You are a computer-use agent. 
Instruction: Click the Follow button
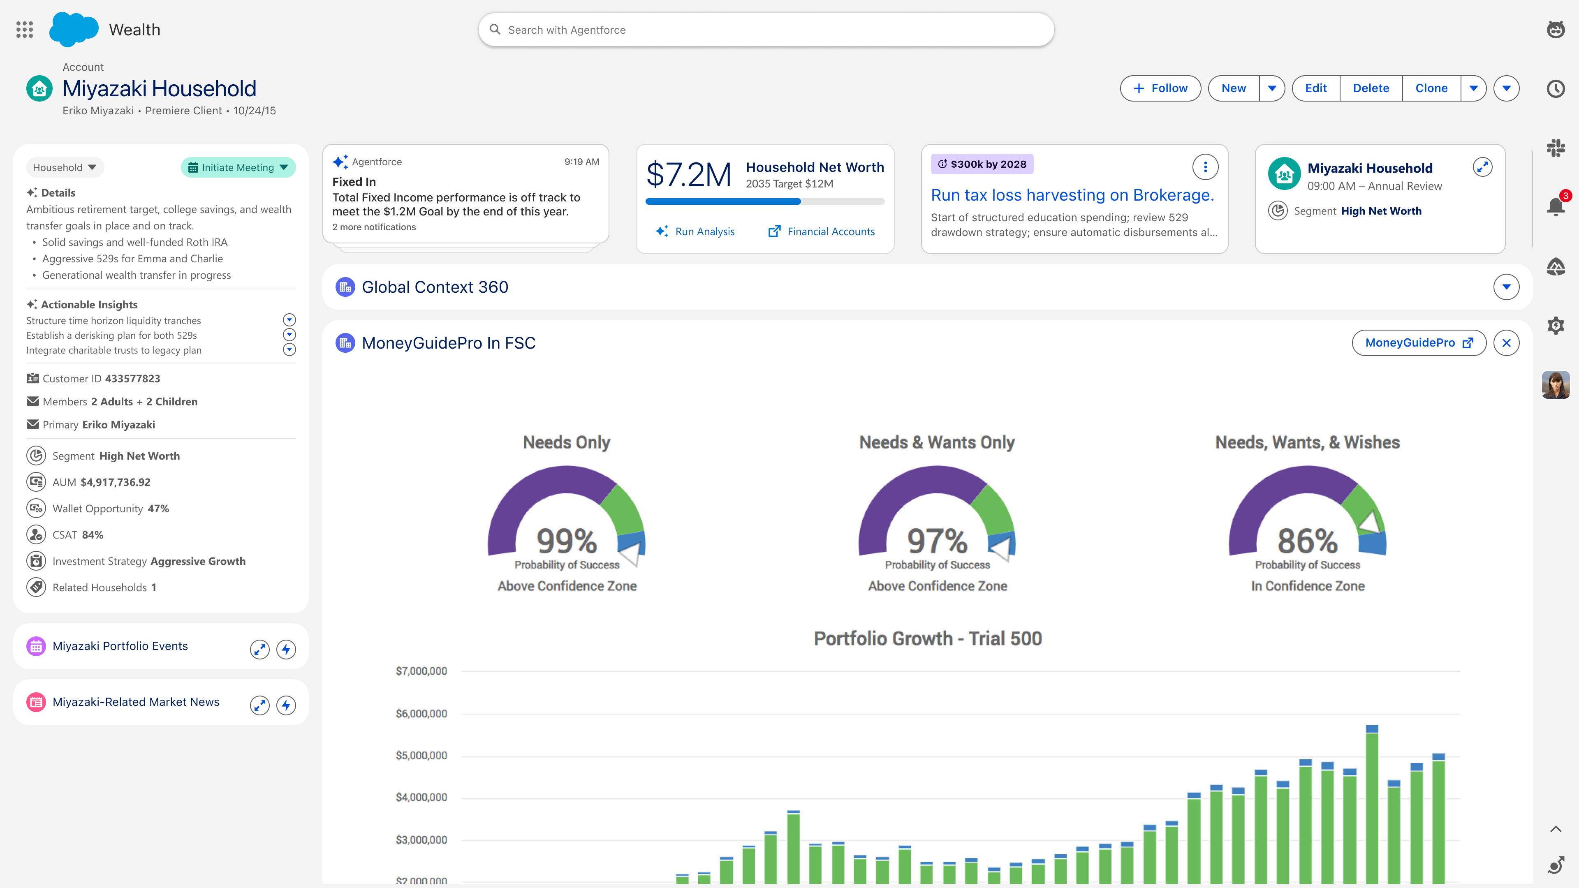pyautogui.click(x=1160, y=88)
